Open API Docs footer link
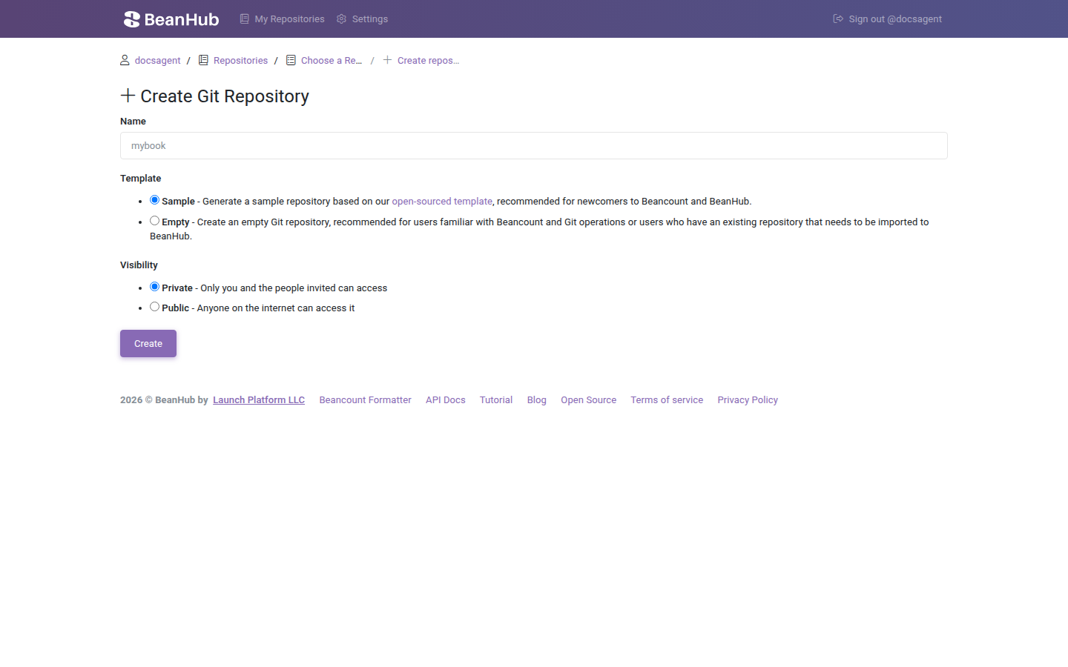 coord(446,400)
